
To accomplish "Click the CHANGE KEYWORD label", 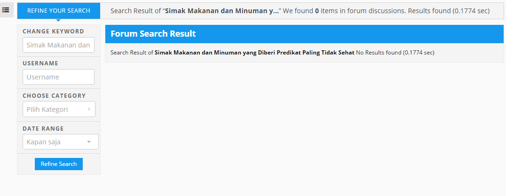I will 53,31.
